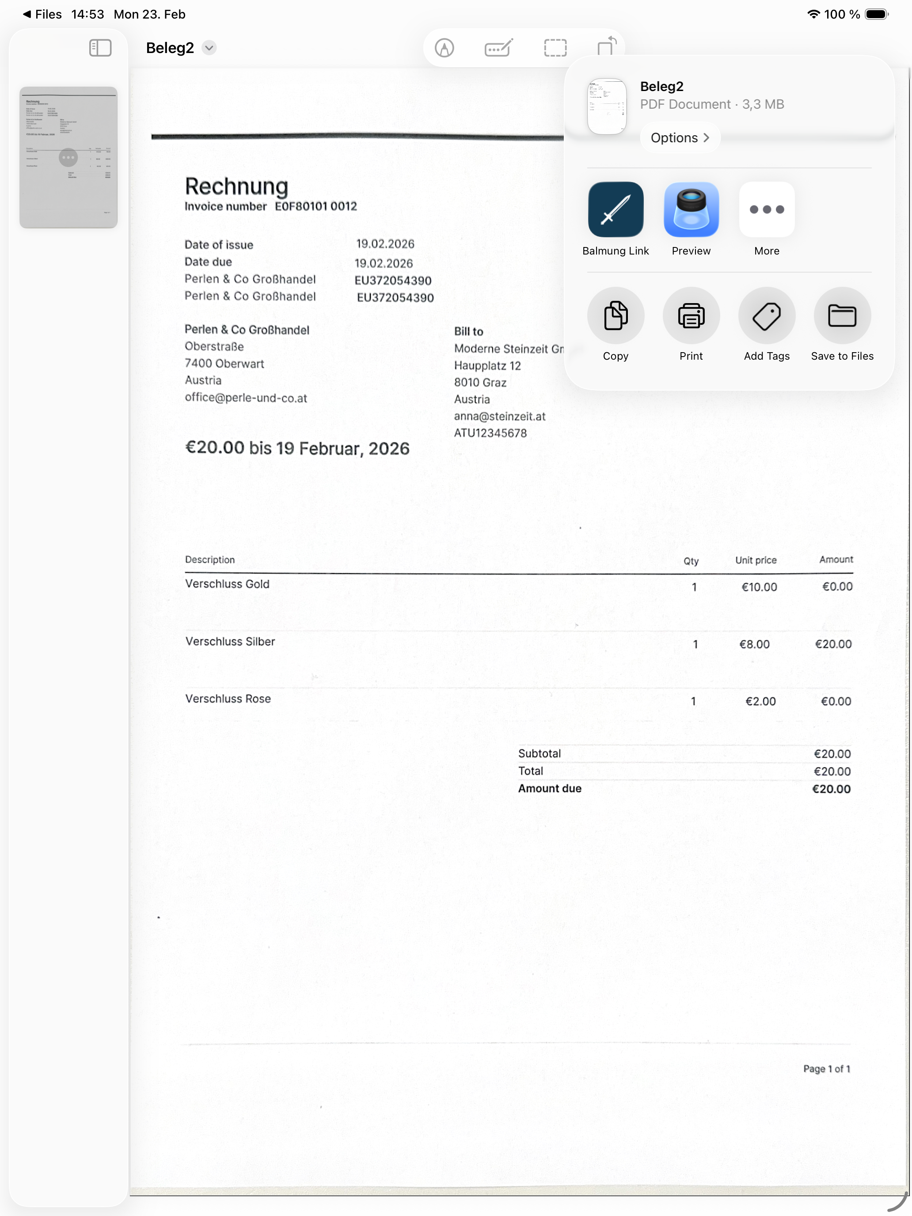Viewport: 912px width, 1216px height.
Task: Open thumbnail ellipsis options menu
Action: [68, 158]
